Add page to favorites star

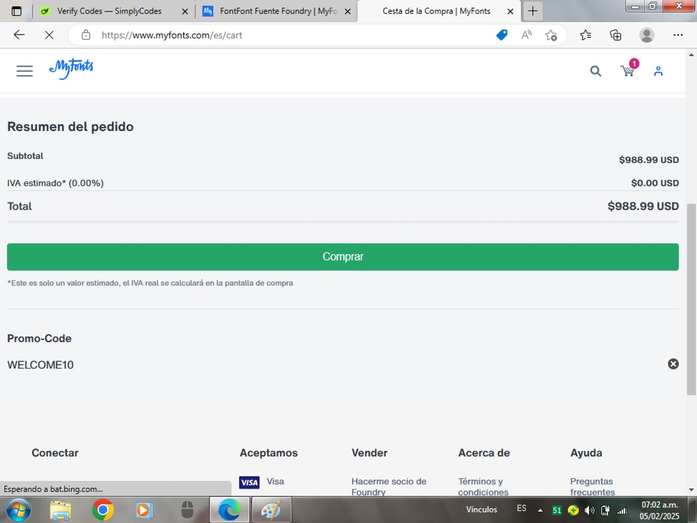551,35
